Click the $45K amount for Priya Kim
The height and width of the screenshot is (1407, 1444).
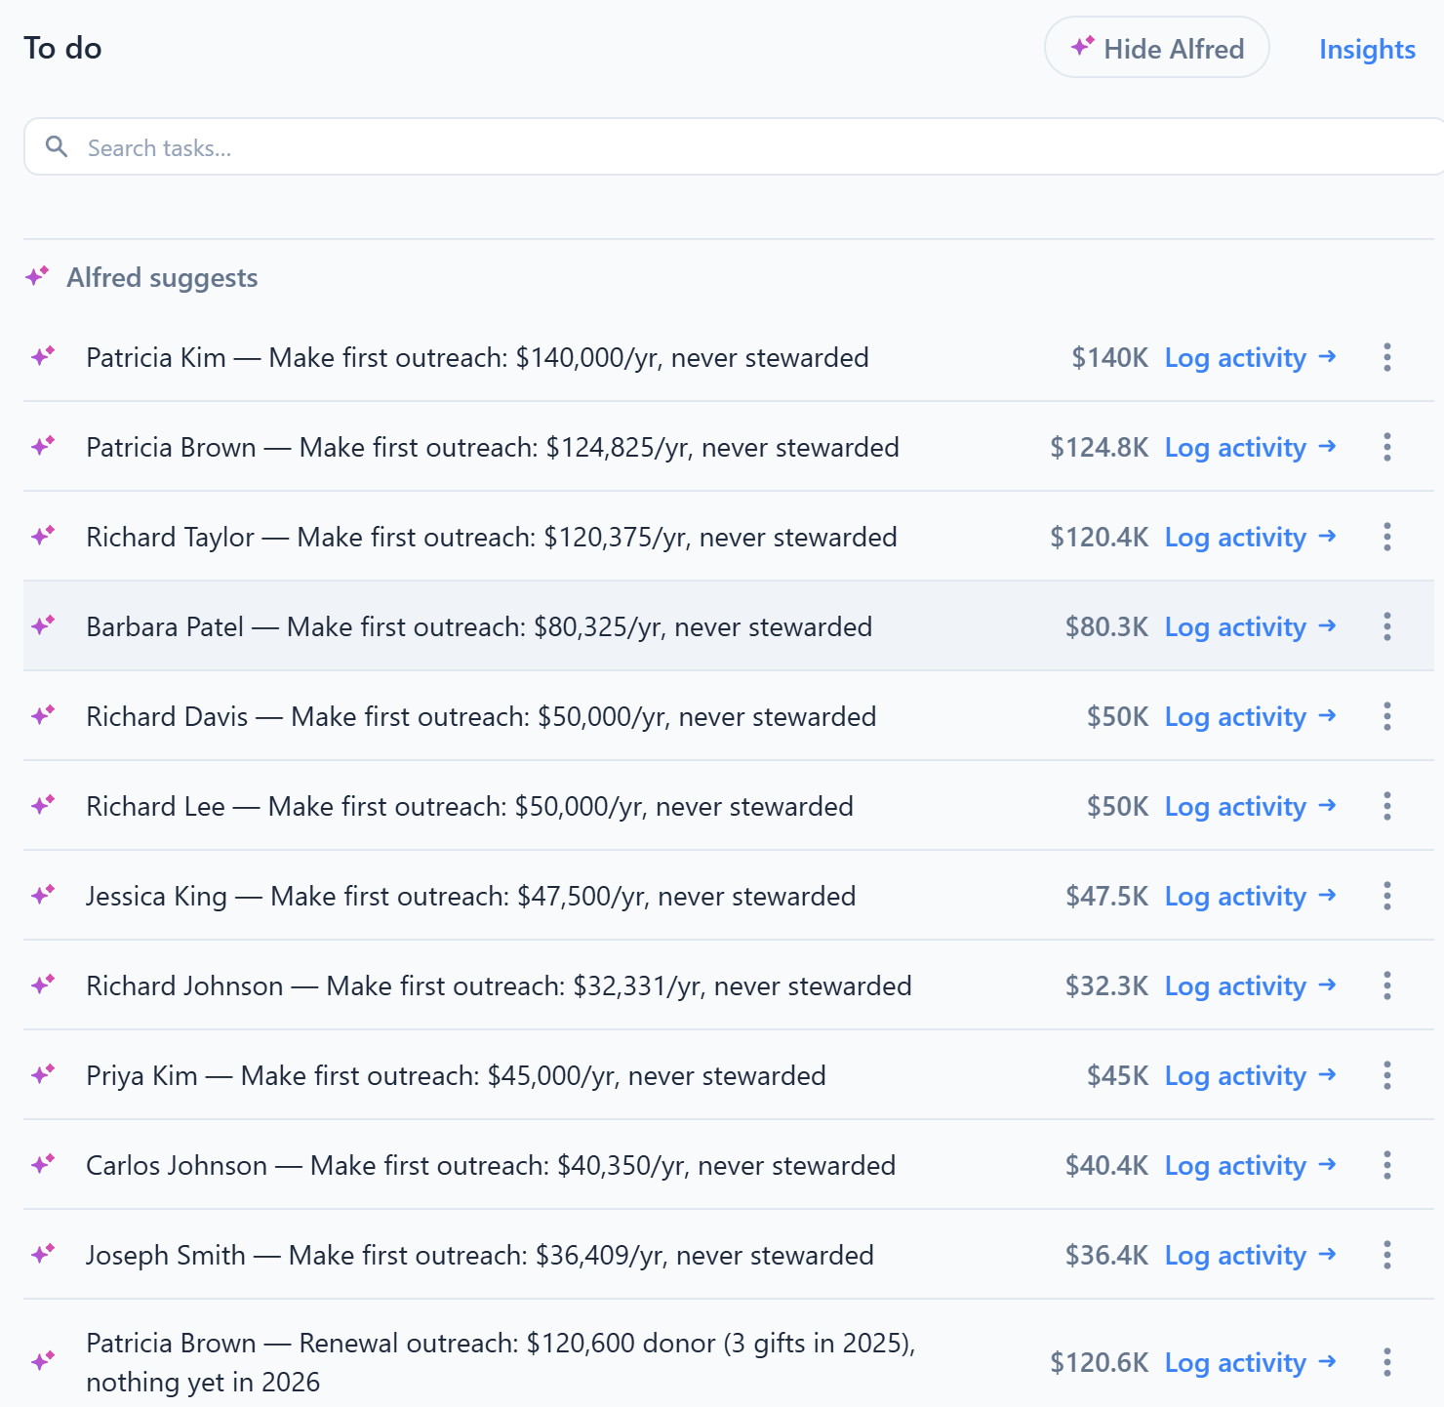[x=1118, y=1075]
